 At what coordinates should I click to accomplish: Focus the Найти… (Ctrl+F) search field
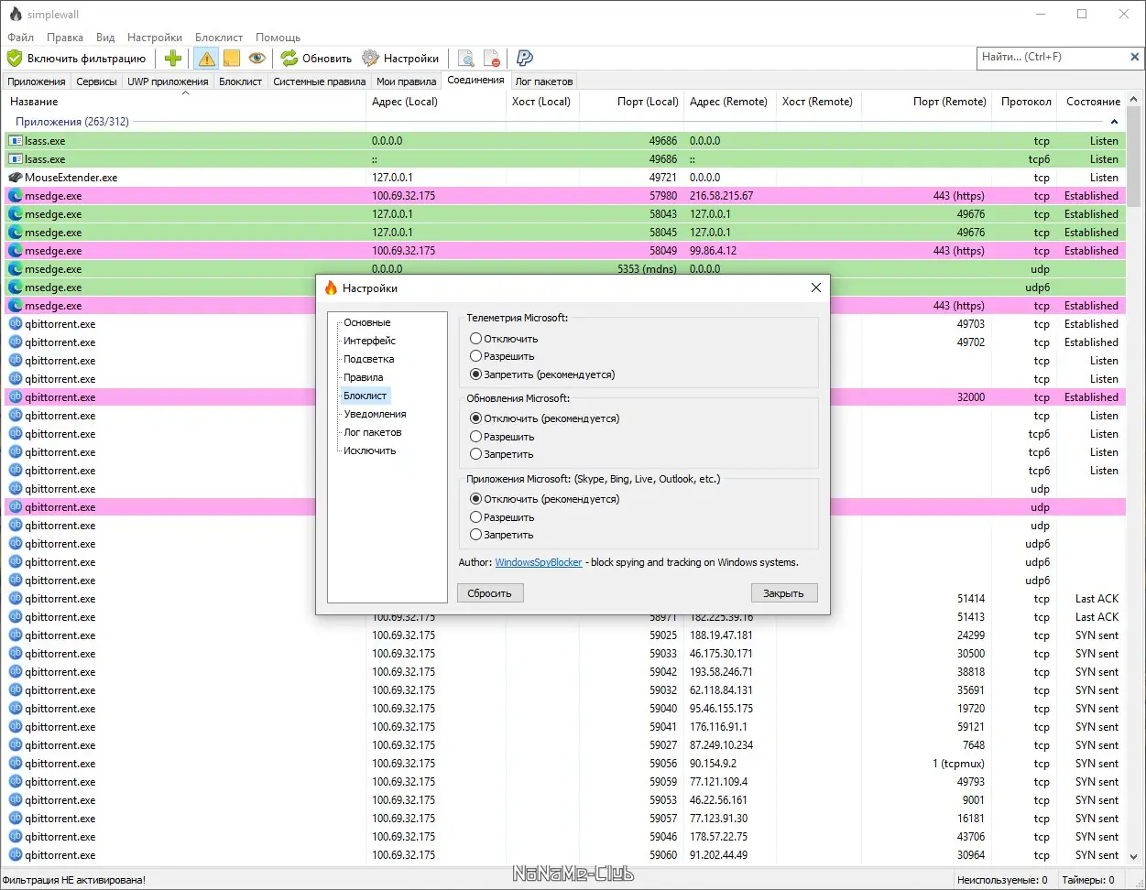click(x=1051, y=57)
